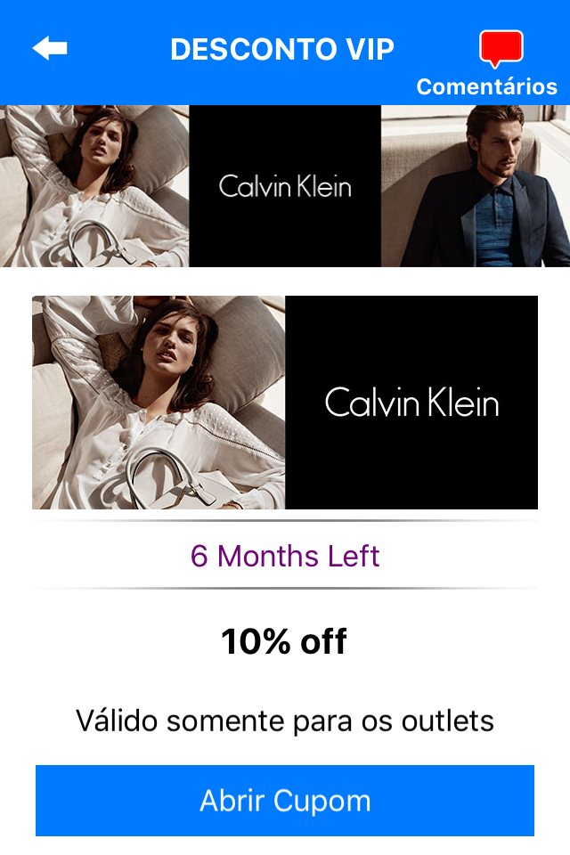Go back with the white arrow icon
This screenshot has height=855, width=570.
click(x=50, y=48)
